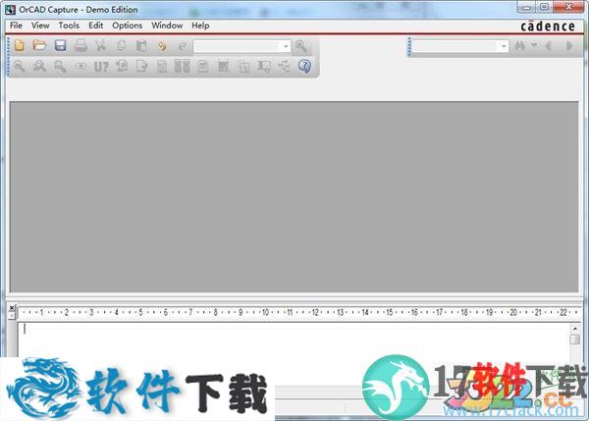Image resolution: width=589 pixels, height=421 pixels.
Task: Click the U? Annotate icon
Action: pyautogui.click(x=101, y=67)
